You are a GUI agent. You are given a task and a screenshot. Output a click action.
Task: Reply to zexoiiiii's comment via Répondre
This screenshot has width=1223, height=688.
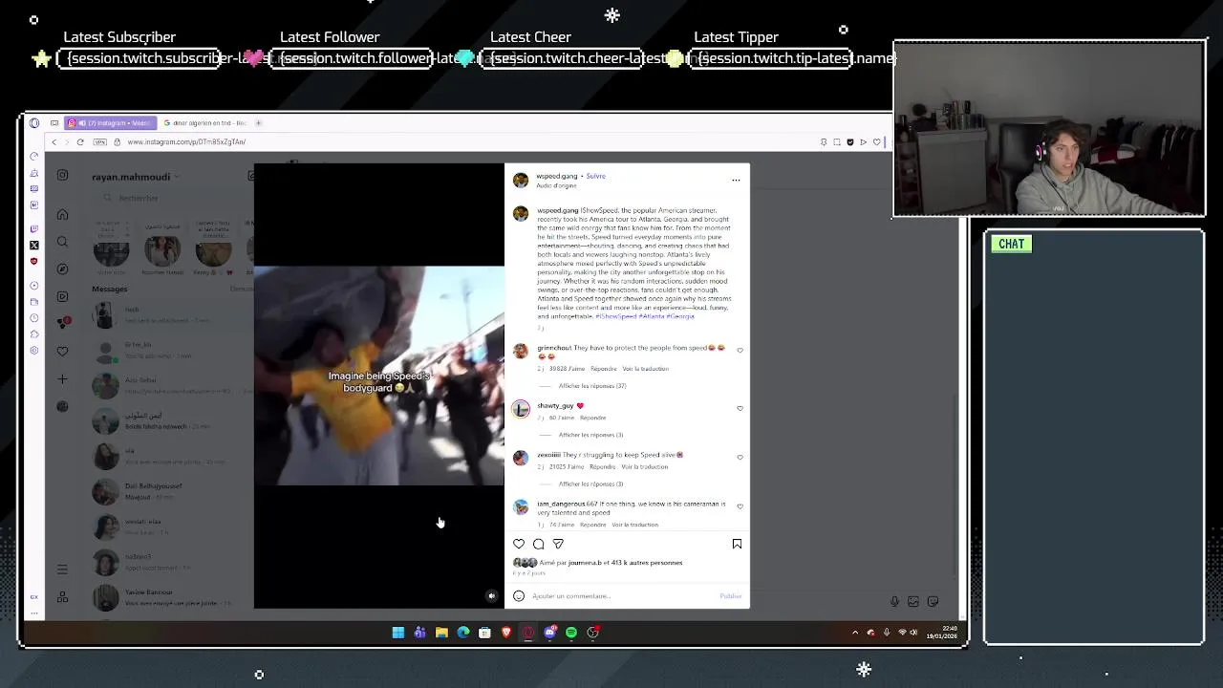(x=602, y=466)
